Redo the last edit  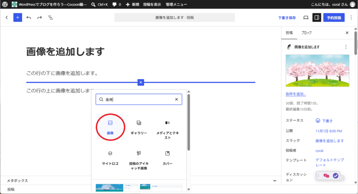[40, 17]
